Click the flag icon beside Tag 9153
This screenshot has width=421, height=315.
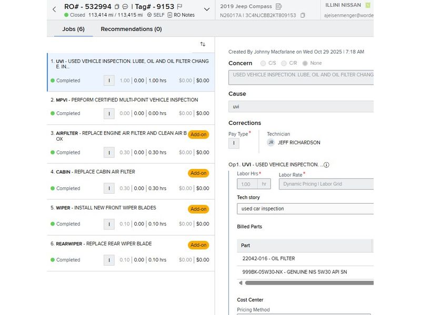(180, 7)
